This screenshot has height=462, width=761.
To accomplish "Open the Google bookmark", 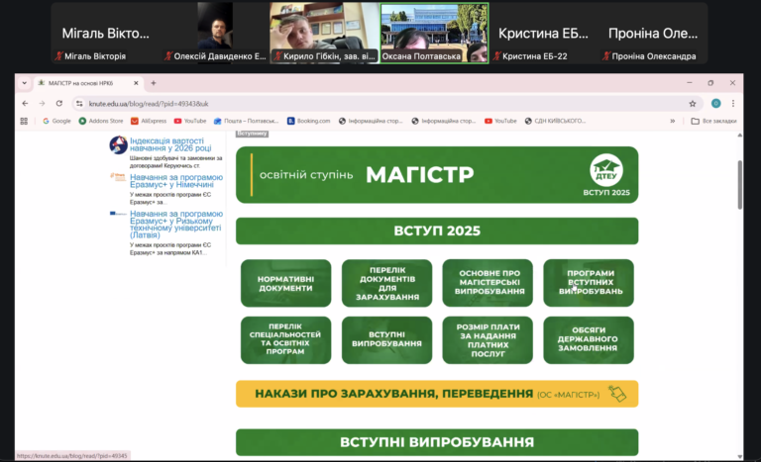I will [x=55, y=121].
